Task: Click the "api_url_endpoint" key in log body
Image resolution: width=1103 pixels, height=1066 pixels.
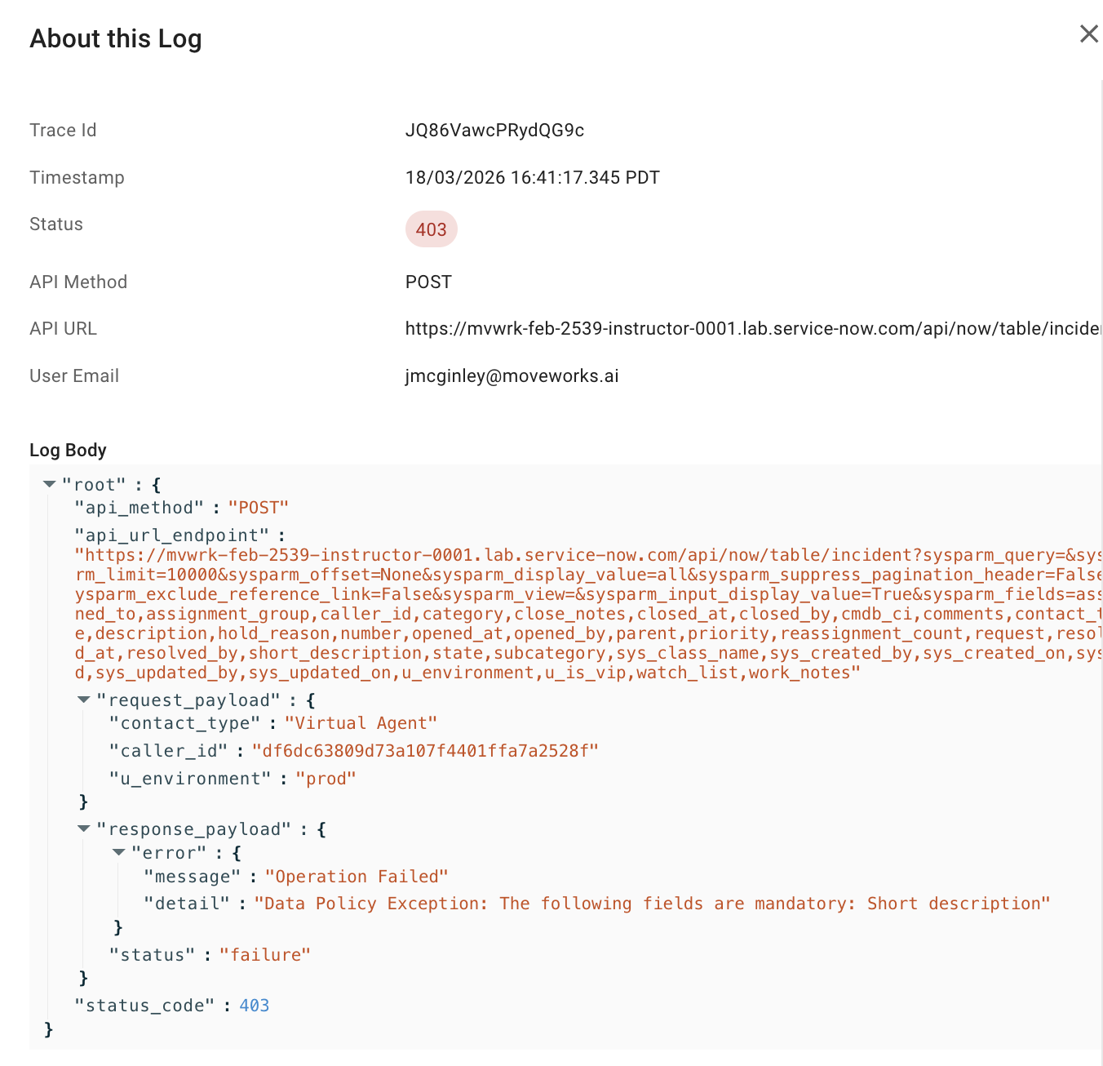Action: point(171,535)
